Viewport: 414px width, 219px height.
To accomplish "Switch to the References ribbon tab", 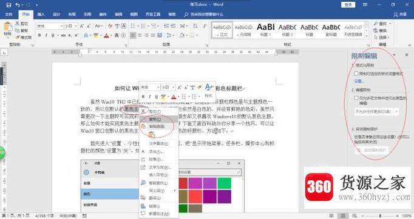I will 87,15.
